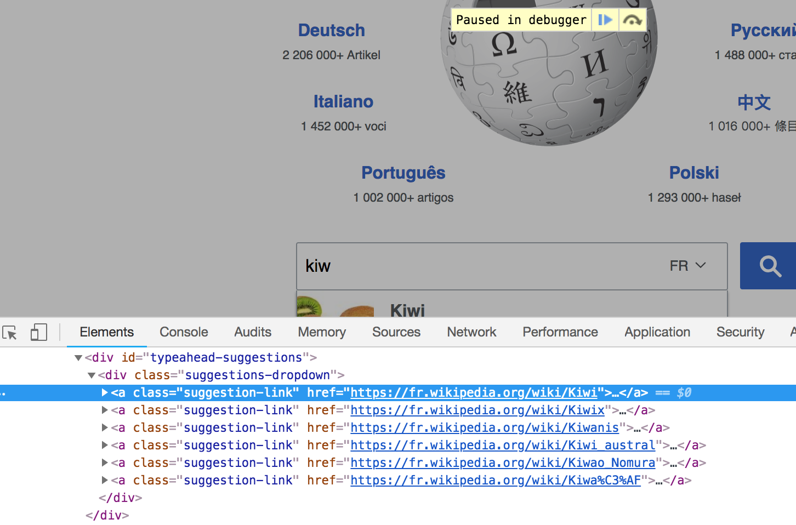Collapse the typeahead-suggestions div node
The image size is (796, 525).
click(x=78, y=358)
